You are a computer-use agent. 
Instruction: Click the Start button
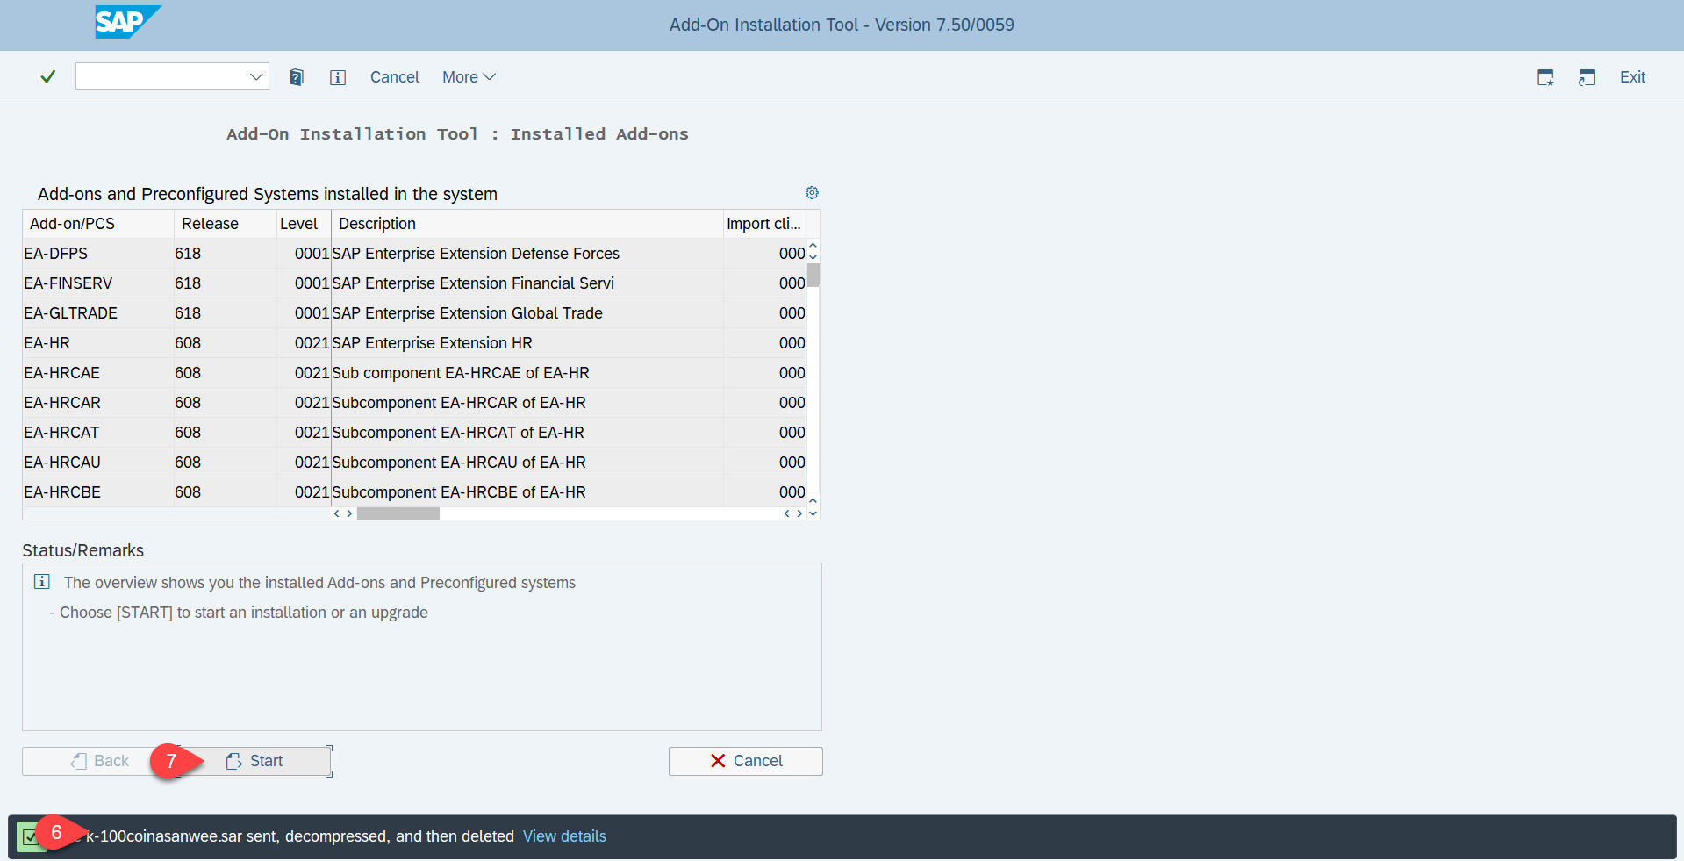pos(254,761)
